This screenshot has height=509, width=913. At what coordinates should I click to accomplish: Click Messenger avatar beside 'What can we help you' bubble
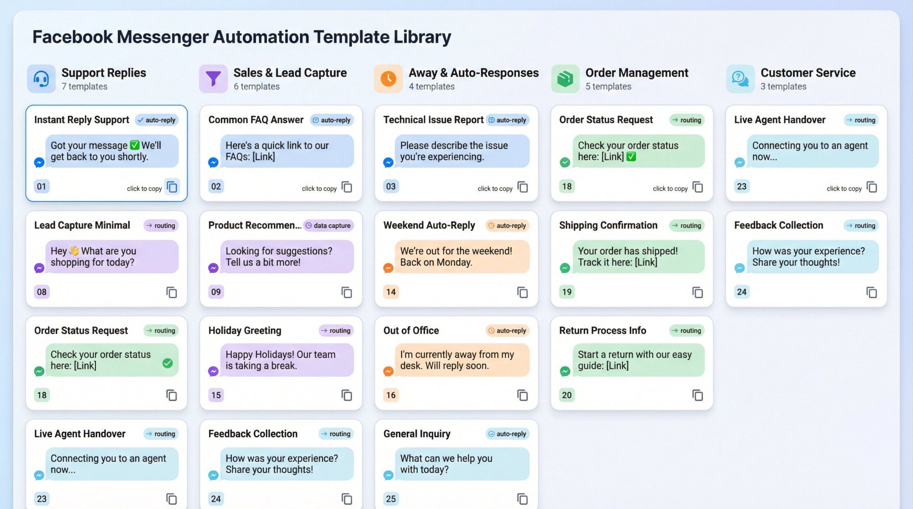[388, 475]
